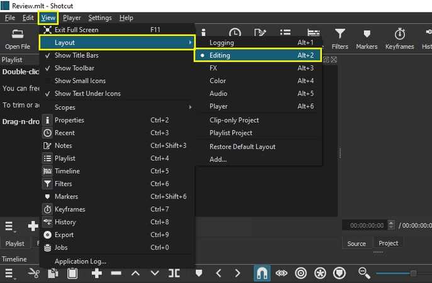The height and width of the screenshot is (283, 432).
Task: Select the Editing layout radio option
Action: [x=258, y=55]
